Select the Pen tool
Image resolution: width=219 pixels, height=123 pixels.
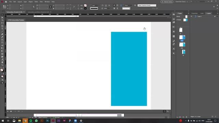2,34
